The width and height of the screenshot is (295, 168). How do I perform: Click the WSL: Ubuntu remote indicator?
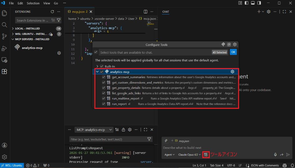[x=12, y=166]
